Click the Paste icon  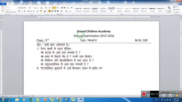click(x=3, y=8)
